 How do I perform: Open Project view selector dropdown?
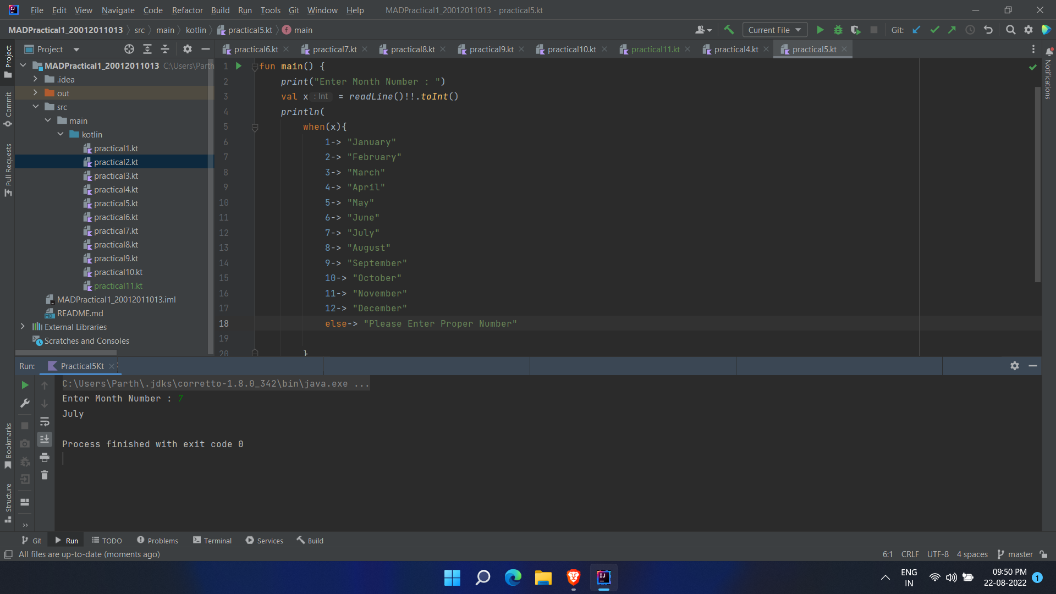[52, 50]
